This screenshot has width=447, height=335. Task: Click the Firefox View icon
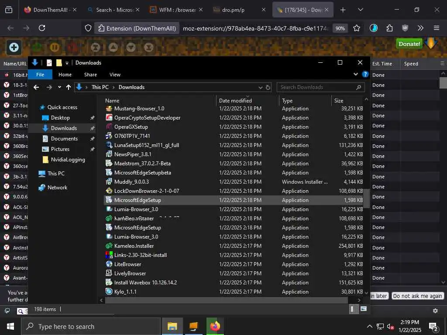(9, 10)
